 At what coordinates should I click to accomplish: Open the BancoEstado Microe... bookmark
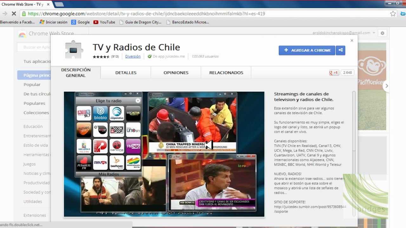click(x=187, y=22)
